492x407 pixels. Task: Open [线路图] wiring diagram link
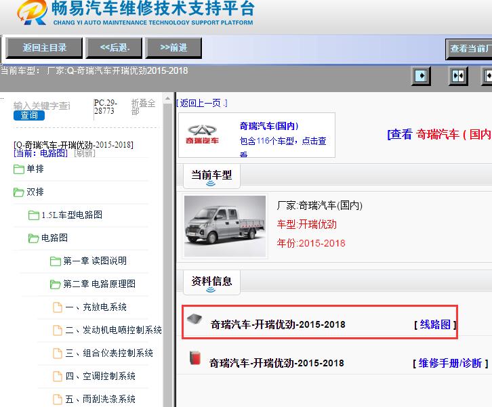(x=435, y=324)
